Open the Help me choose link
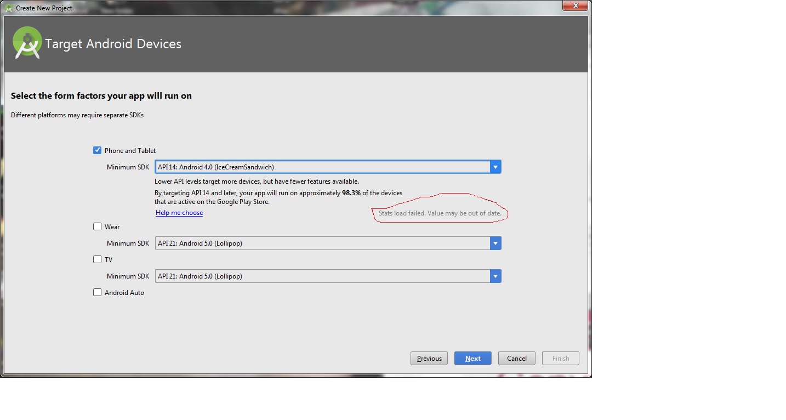 pyautogui.click(x=179, y=213)
